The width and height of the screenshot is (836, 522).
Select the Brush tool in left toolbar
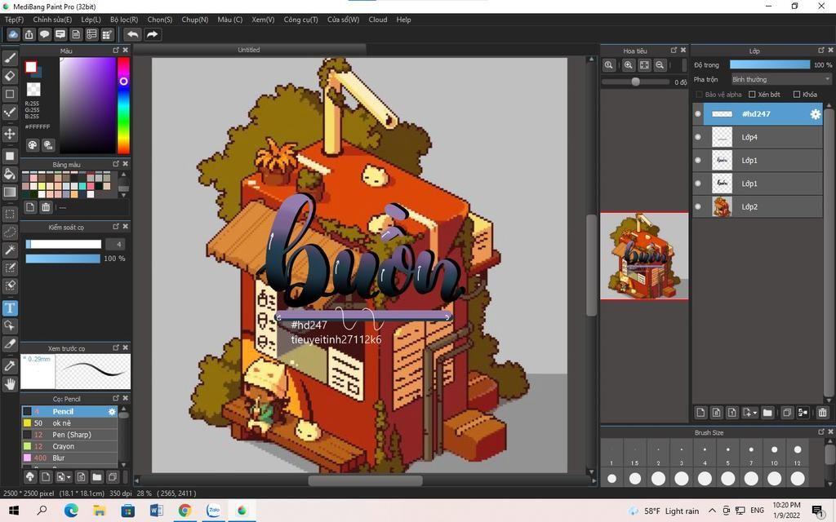point(10,58)
